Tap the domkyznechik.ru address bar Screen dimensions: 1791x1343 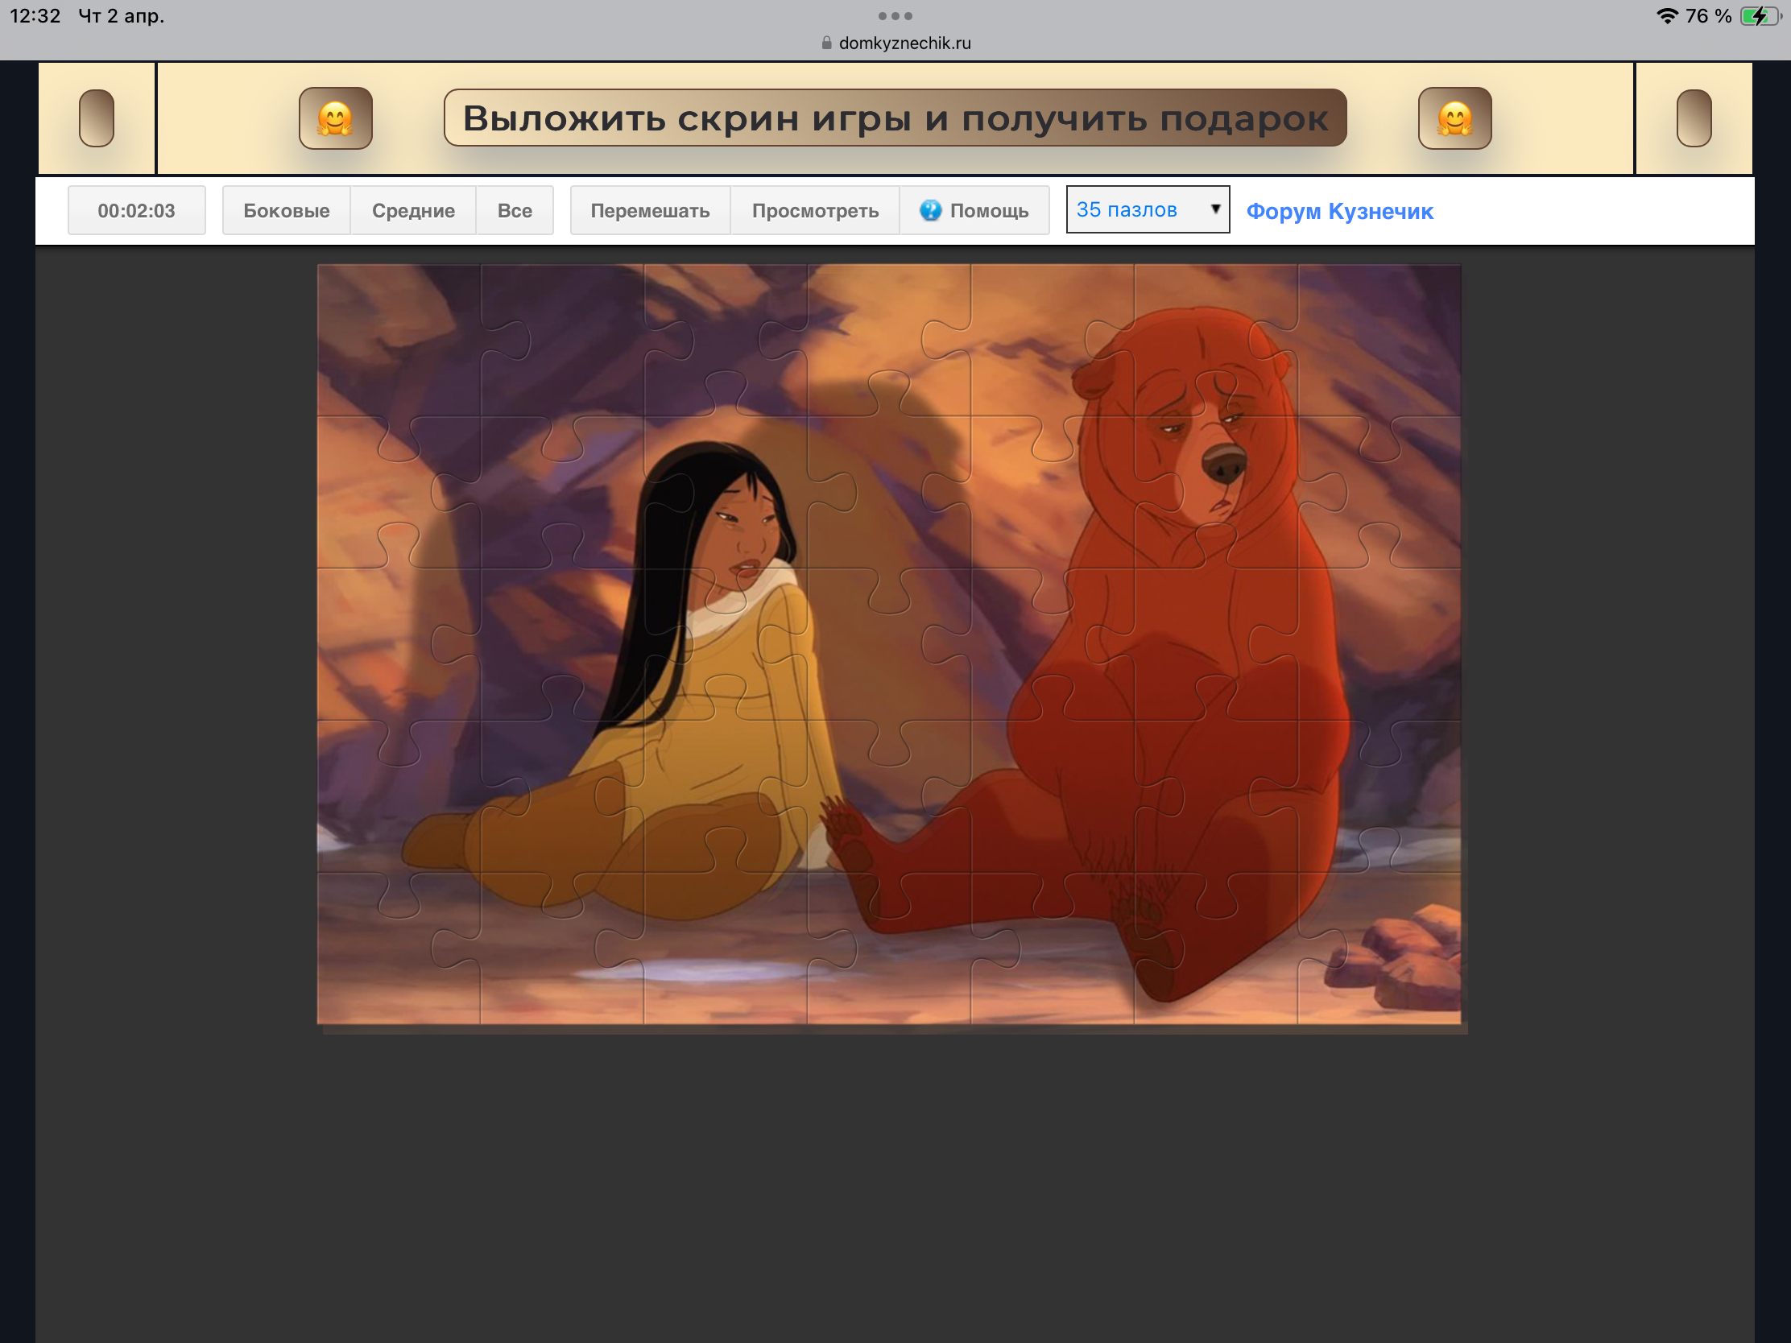(x=904, y=43)
